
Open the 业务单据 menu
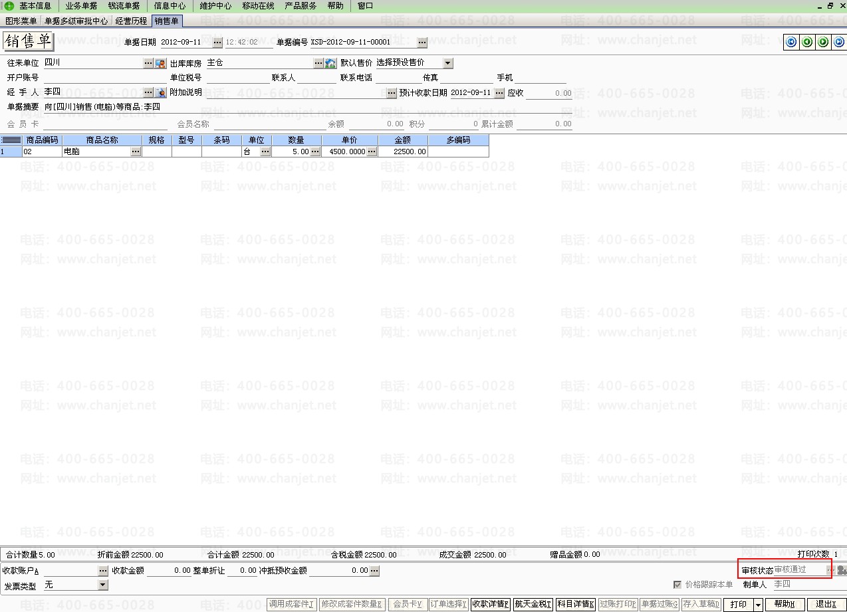pyautogui.click(x=81, y=6)
